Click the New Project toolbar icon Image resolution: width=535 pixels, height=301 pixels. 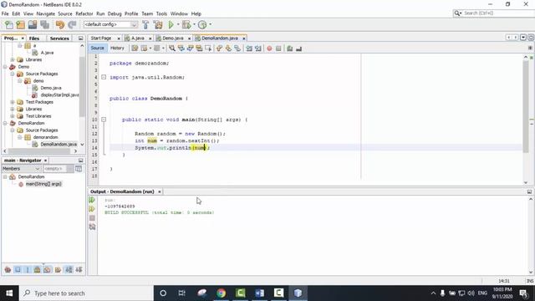(x=20, y=24)
